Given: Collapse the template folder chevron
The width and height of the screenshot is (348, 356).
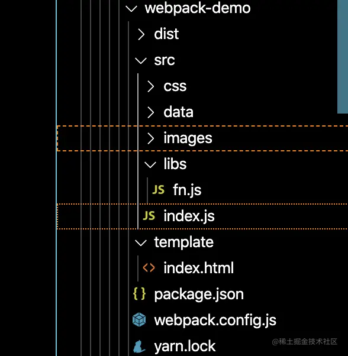Looking at the screenshot, I should [x=141, y=242].
